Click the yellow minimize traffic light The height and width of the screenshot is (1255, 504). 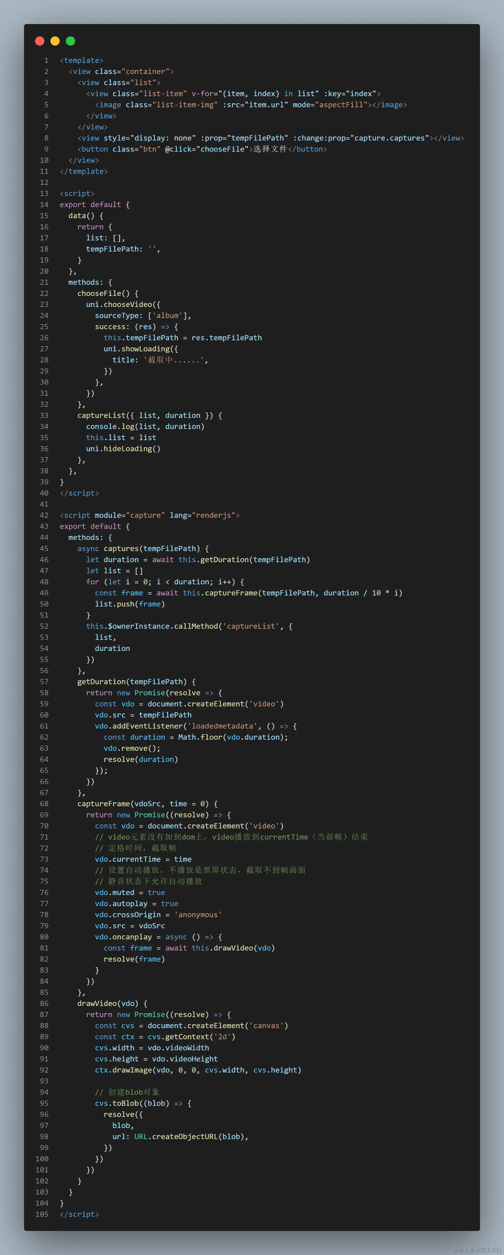[54, 41]
